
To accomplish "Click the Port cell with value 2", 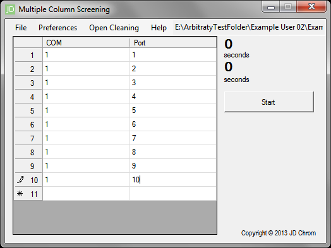I will pyautogui.click(x=173, y=69).
